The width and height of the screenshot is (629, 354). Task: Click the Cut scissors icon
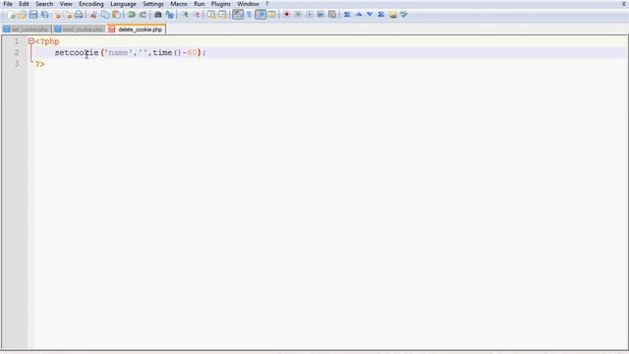(93, 15)
